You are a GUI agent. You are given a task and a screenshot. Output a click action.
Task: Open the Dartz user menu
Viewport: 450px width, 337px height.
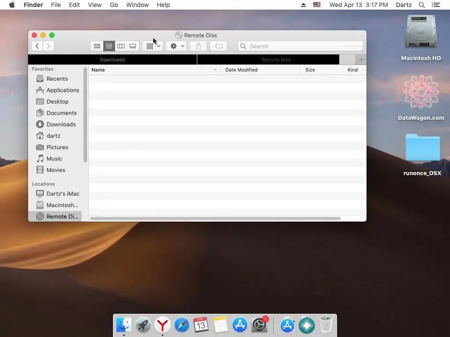pos(403,5)
